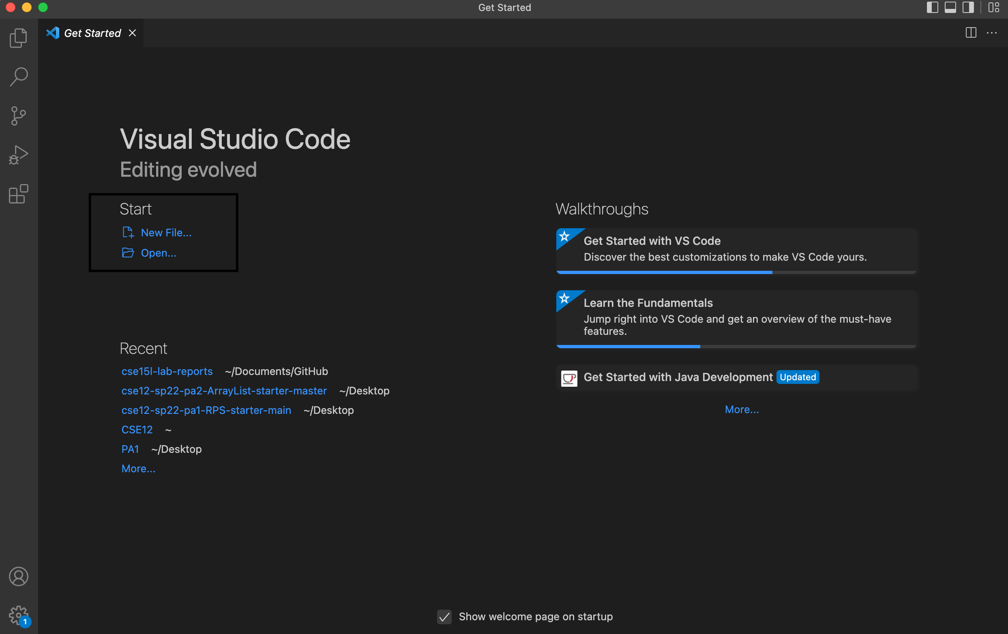The height and width of the screenshot is (634, 1008).
Task: Click the New File... link
Action: click(x=166, y=233)
